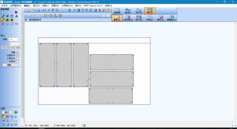Enable the 共用线 checkbox
237x129 pixels.
coord(18,62)
